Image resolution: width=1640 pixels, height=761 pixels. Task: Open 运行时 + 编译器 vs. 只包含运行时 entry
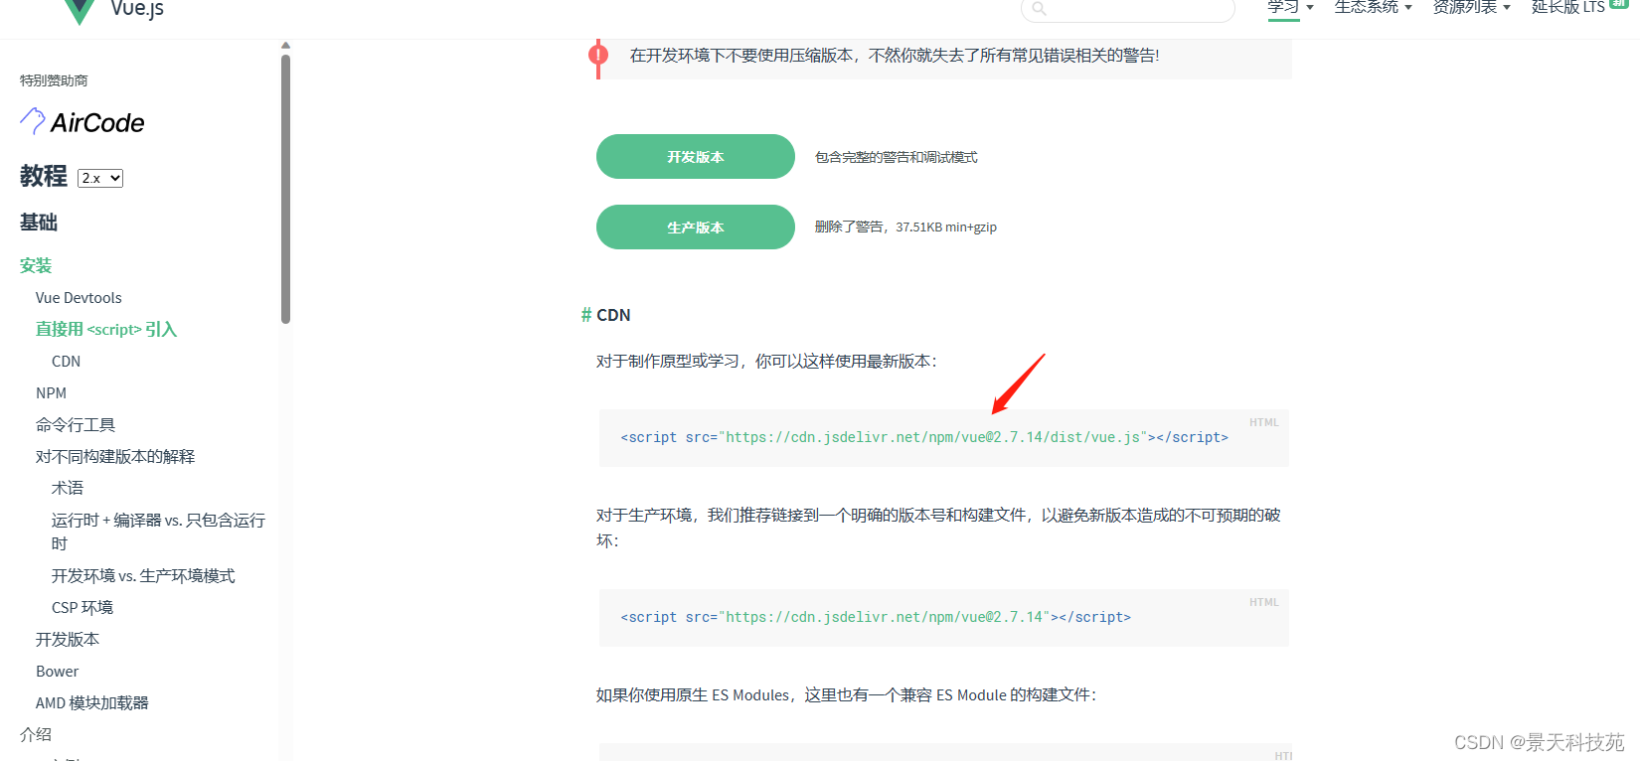pos(159,532)
